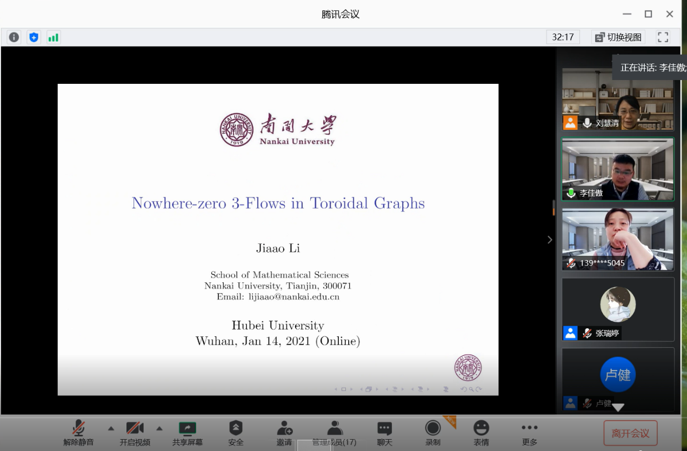The width and height of the screenshot is (687, 451).
Task: Select 刘慧清's video thumbnail
Action: (618, 100)
